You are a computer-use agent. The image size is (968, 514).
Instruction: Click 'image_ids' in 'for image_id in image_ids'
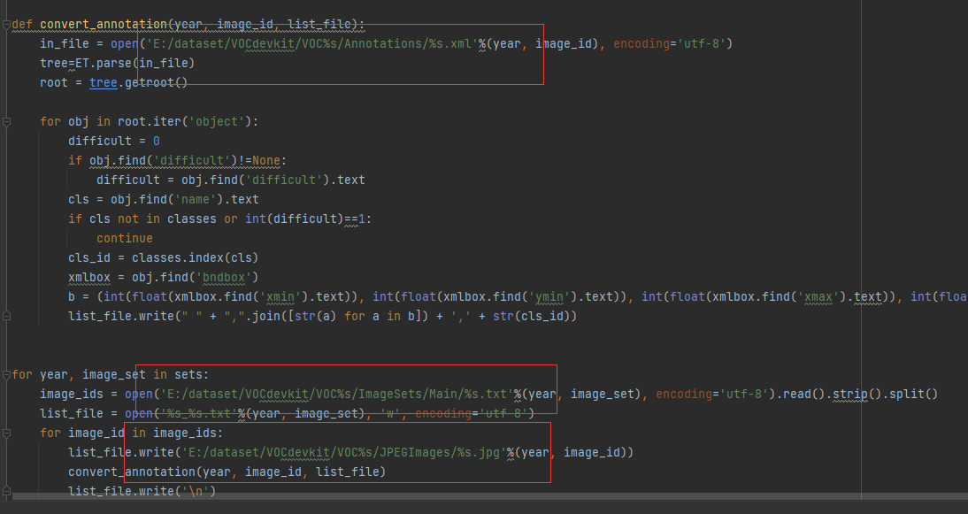185,433
